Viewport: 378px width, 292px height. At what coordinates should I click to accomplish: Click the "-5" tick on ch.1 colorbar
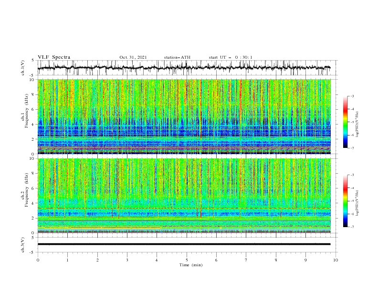pos(352,122)
